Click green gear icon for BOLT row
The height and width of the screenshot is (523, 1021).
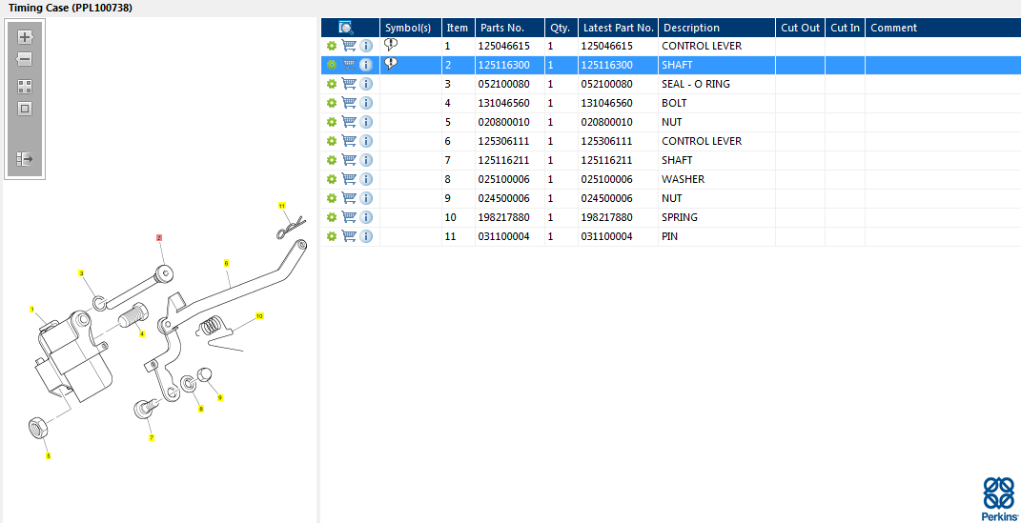[331, 103]
